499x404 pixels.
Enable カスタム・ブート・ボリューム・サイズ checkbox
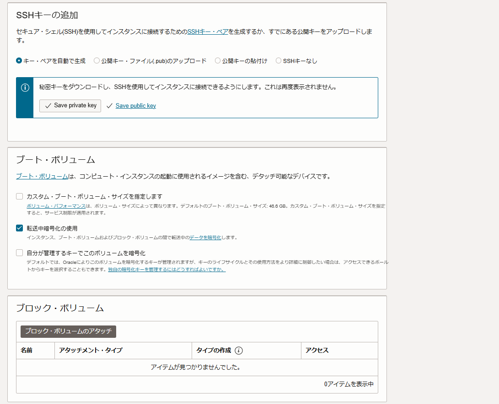pos(19,196)
